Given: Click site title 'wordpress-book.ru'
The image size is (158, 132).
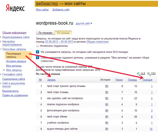Looking at the screenshot, I should (x=55, y=23).
